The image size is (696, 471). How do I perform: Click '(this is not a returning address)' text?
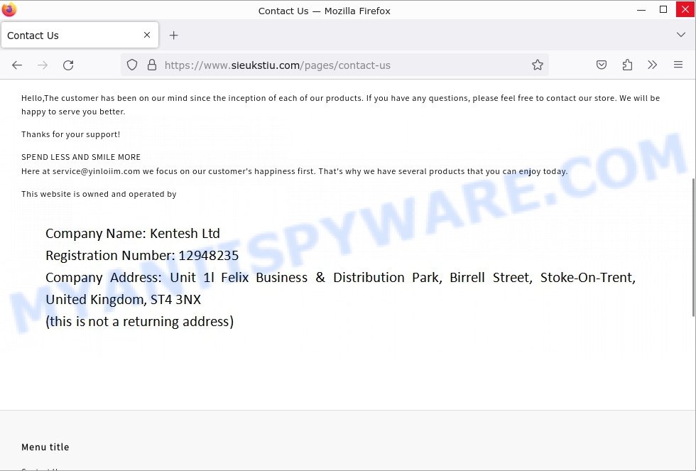point(139,321)
